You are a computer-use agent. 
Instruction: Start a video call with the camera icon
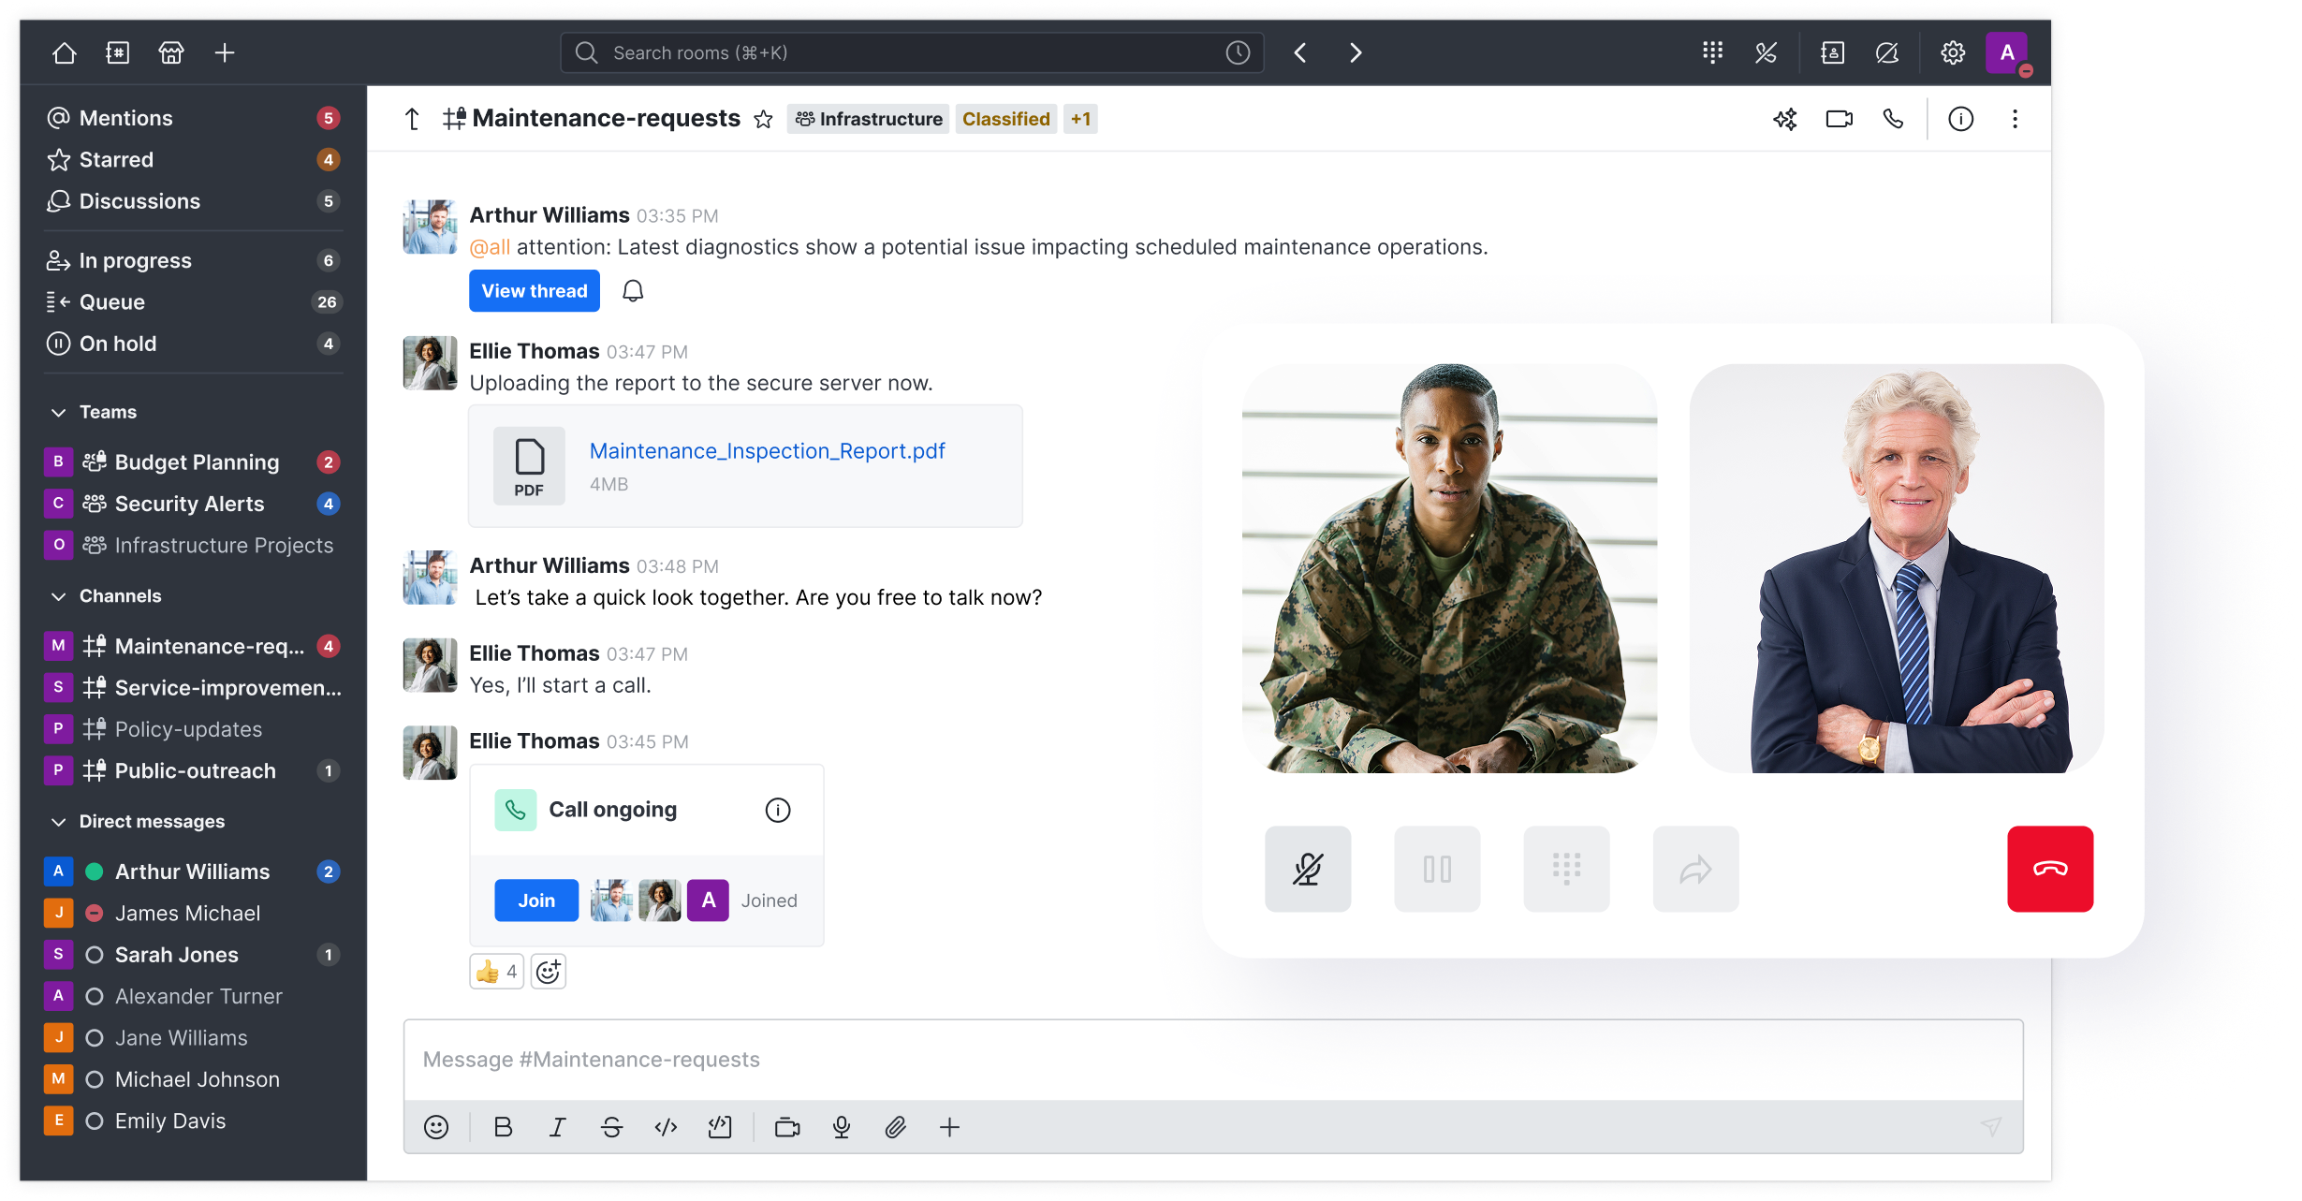pos(1839,119)
